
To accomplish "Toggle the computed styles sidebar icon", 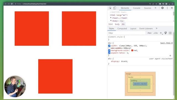I will click(x=170, y=33).
